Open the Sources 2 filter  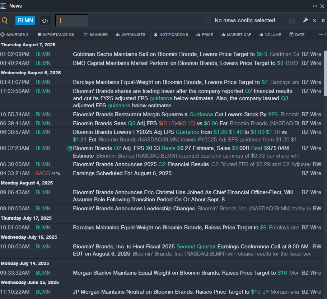[14, 34]
